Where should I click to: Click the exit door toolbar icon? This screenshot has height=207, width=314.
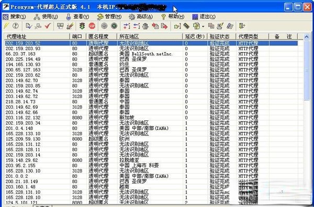(242, 26)
